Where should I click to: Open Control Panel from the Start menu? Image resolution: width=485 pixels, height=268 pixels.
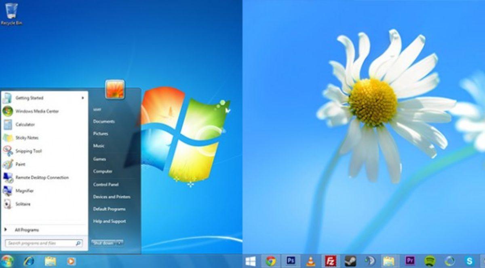point(106,184)
